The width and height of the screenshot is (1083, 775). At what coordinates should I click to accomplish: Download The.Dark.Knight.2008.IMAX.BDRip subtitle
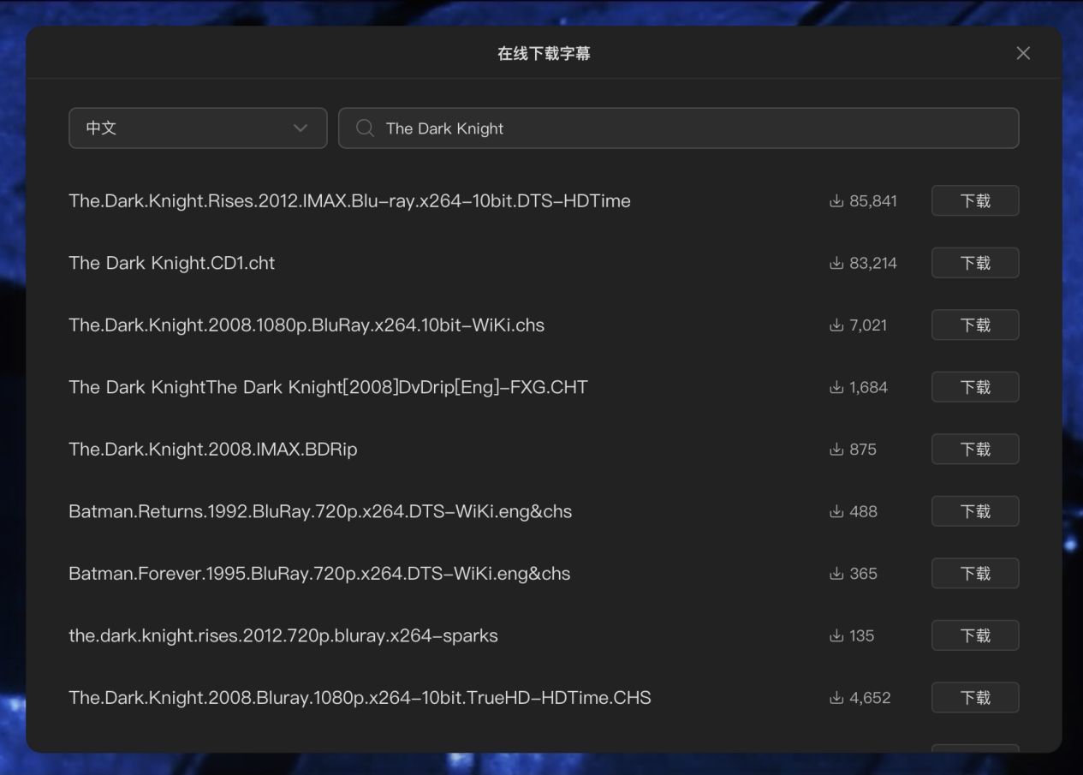975,449
